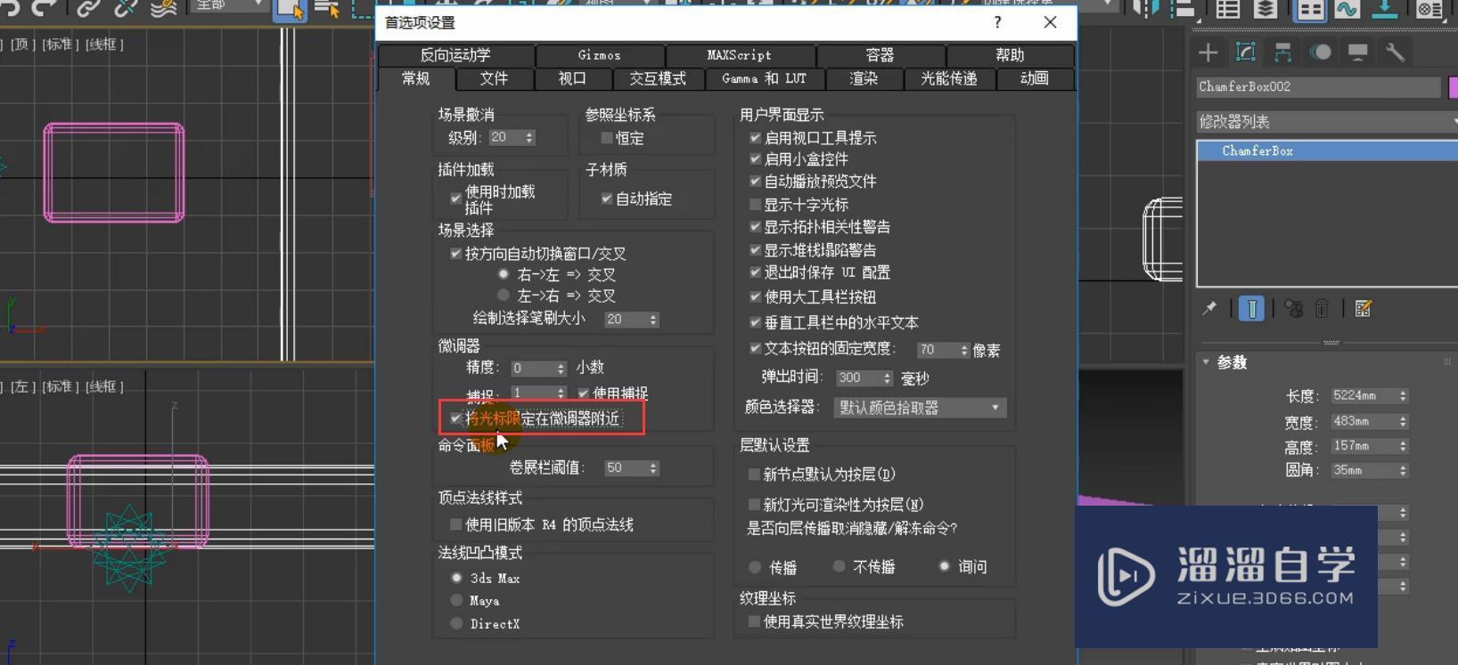Viewport: 1458px width, 665px height.
Task: Open the 修改器列表 dropdown
Action: pos(1327,122)
